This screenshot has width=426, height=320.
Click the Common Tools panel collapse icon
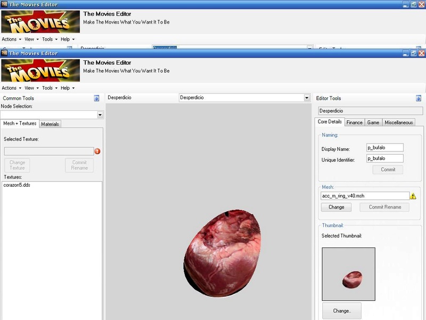pyautogui.click(x=96, y=98)
